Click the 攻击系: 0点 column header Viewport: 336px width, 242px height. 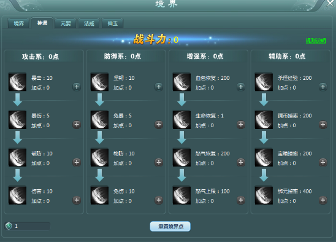pyautogui.click(x=40, y=57)
